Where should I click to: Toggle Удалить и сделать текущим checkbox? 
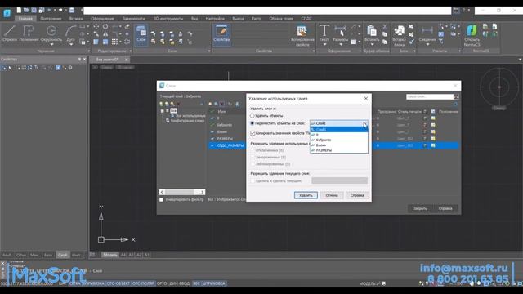click(253, 181)
